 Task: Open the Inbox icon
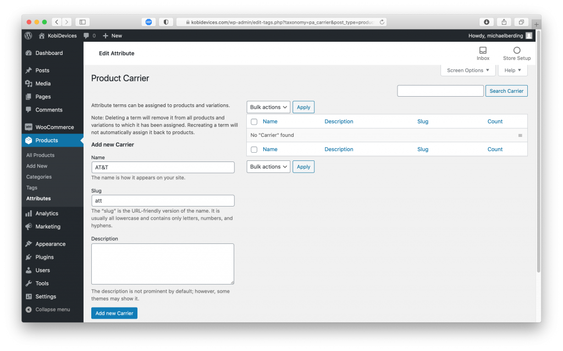[x=483, y=50]
